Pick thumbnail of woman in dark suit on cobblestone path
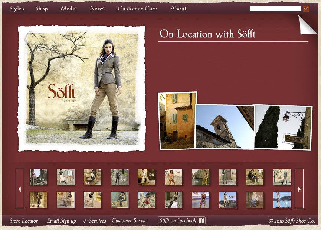 coord(119,177)
